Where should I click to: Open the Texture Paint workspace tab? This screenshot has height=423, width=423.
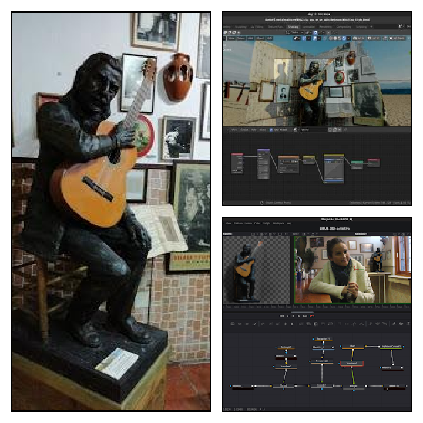point(276,26)
